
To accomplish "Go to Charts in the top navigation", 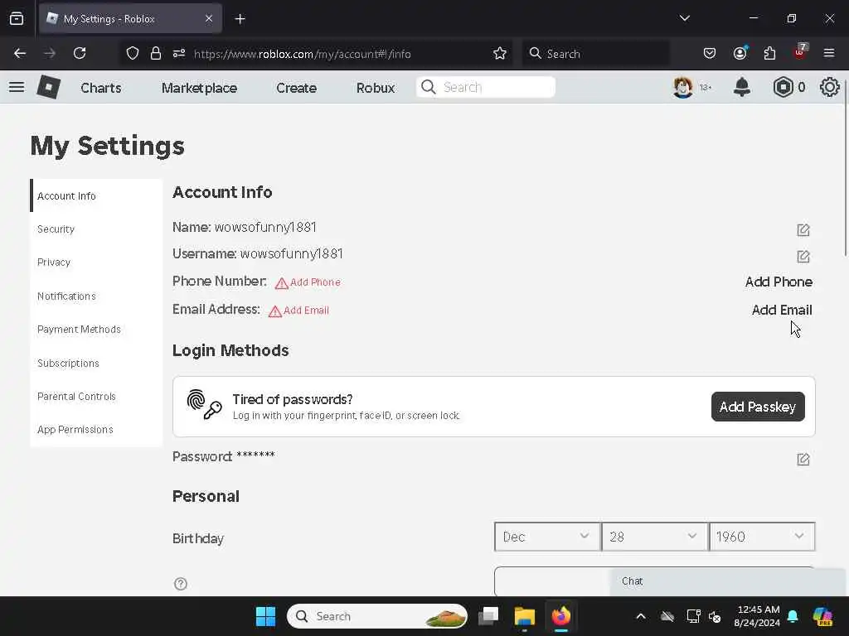I will [100, 88].
